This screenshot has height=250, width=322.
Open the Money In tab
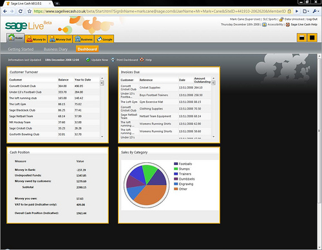[x=36, y=39]
